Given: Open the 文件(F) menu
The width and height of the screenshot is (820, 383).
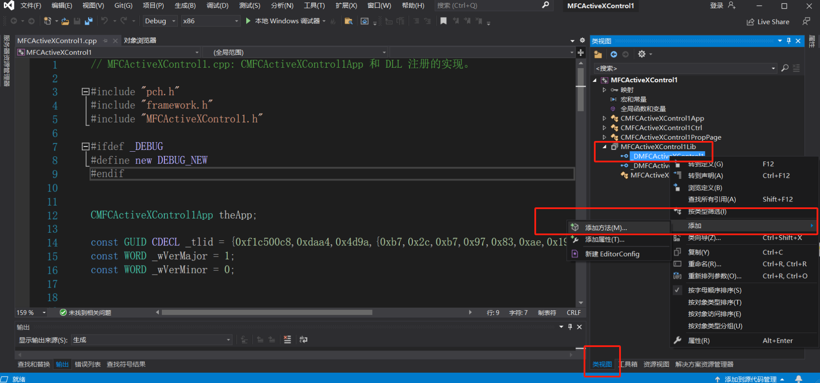Looking at the screenshot, I should tap(31, 6).
